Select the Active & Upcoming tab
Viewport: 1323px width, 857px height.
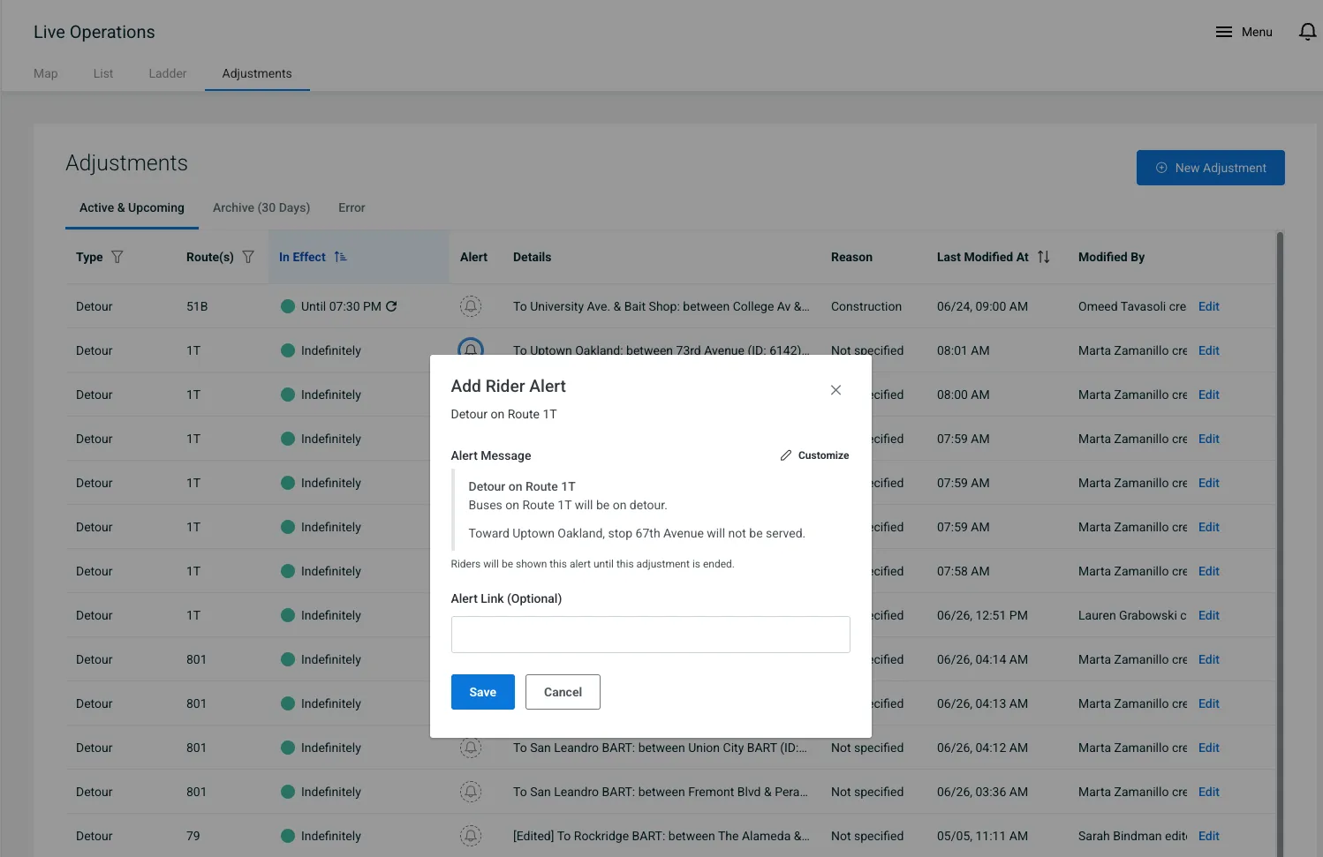click(132, 207)
